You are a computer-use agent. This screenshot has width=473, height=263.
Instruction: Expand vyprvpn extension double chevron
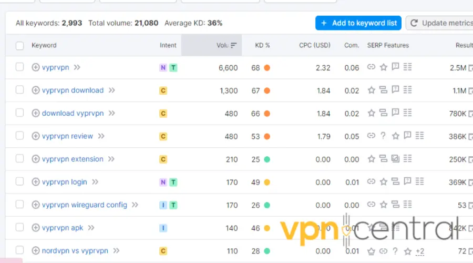pyautogui.click(x=111, y=159)
